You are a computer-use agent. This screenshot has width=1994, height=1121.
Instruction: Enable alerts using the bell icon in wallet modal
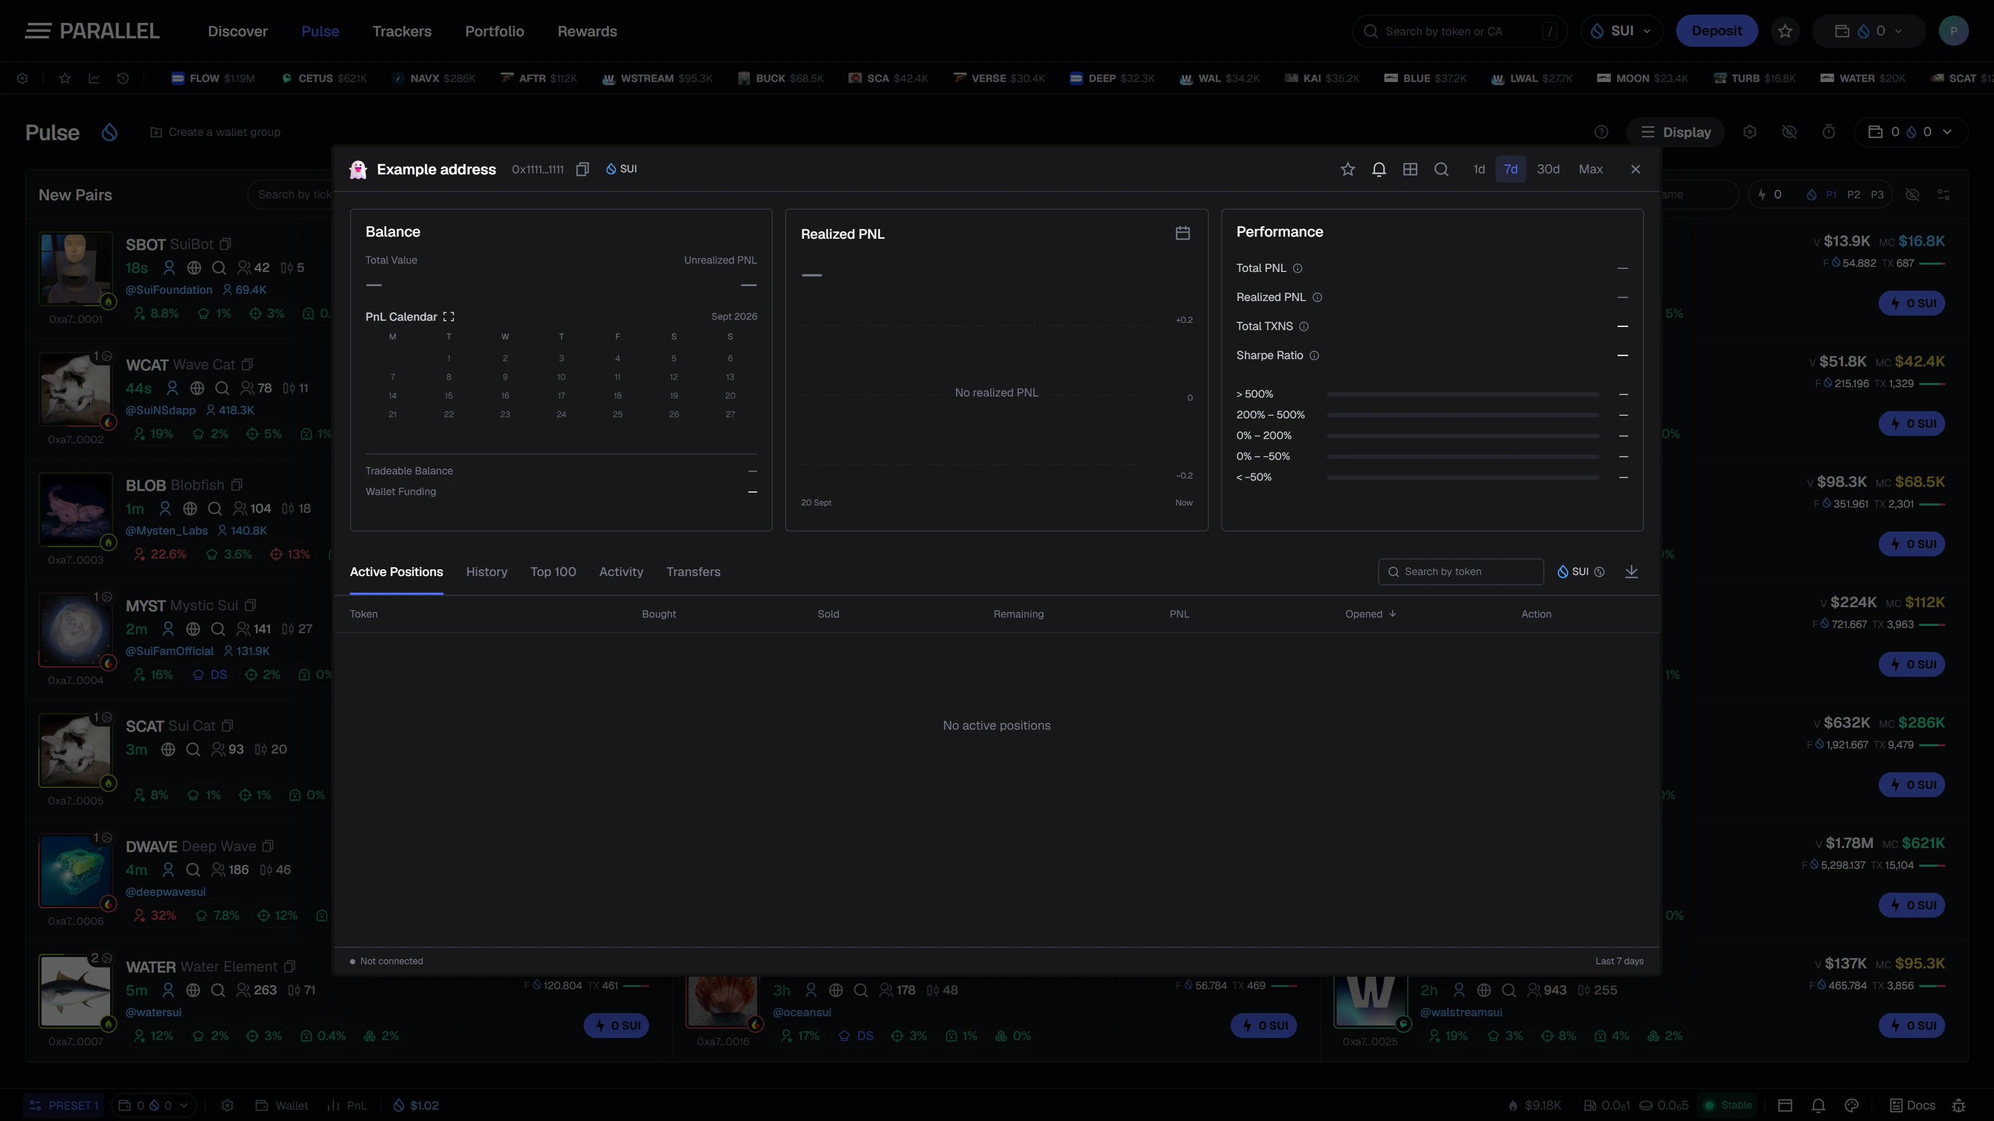tap(1379, 169)
